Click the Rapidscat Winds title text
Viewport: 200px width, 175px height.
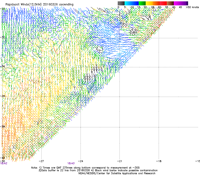click(39, 5)
